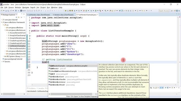Collapse the java-collections-framework project
The height and width of the screenshot is (101, 181).
[2, 22]
